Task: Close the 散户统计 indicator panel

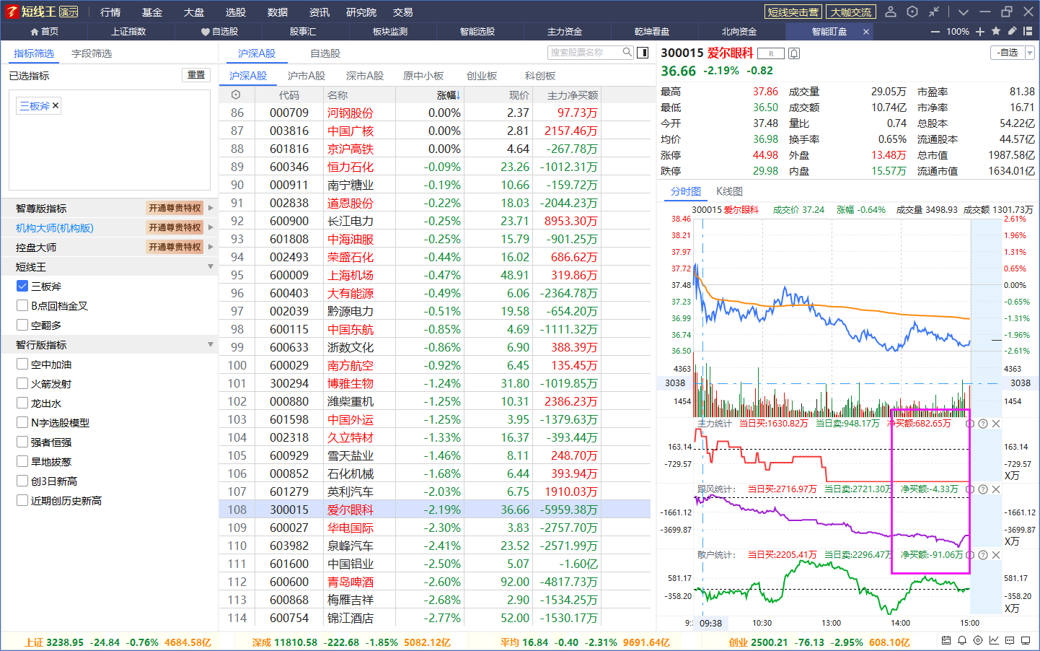Action: click(x=996, y=555)
